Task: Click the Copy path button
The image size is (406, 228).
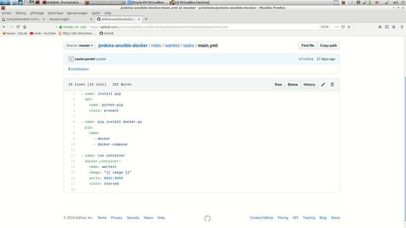Action: coord(329,46)
